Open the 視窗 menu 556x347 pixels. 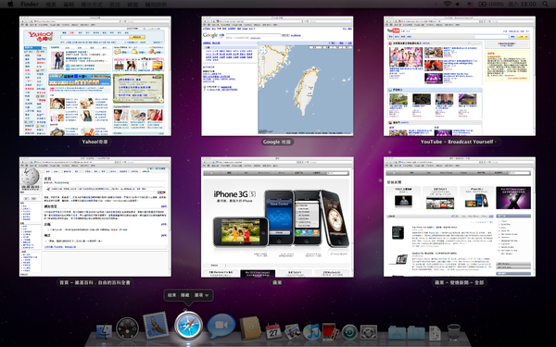[133, 5]
